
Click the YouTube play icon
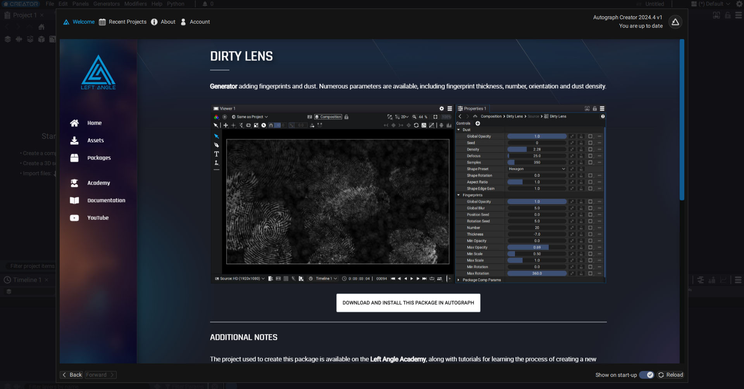pyautogui.click(x=74, y=218)
